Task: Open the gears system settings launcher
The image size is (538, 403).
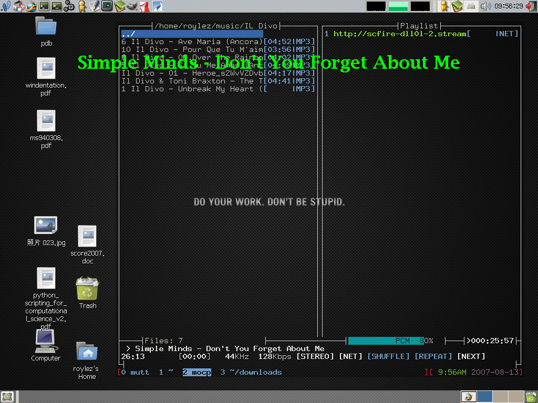Action: point(69,6)
